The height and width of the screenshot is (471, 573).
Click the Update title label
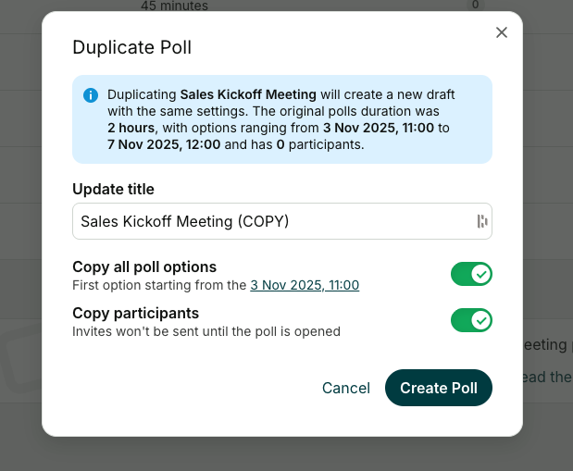[113, 189]
